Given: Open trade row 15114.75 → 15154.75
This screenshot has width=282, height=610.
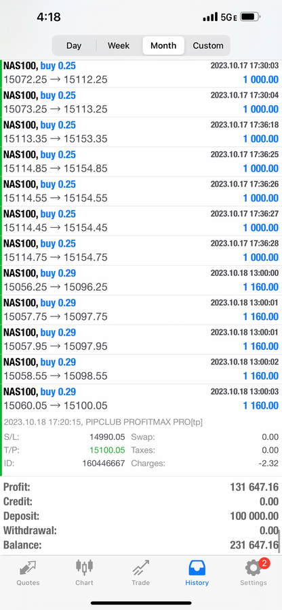Looking at the screenshot, I should click(x=142, y=251).
